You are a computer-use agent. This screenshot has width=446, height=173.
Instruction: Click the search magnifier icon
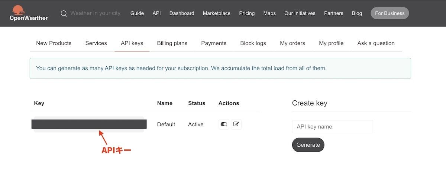[64, 13]
